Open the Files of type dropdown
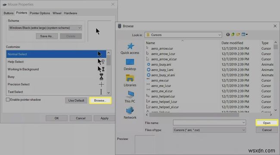This screenshot has height=155, width=280. pos(209,130)
